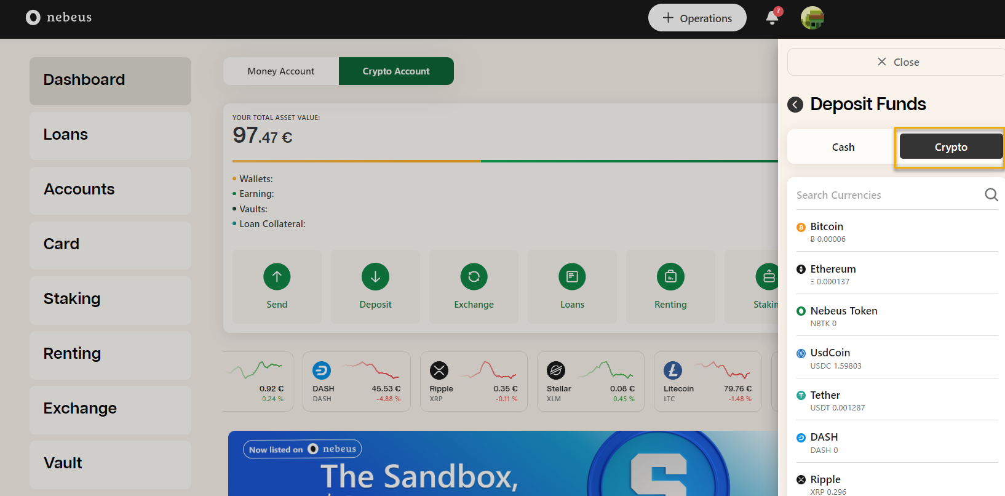
Task: Click the Sandbox listing banner
Action: (x=503, y=463)
